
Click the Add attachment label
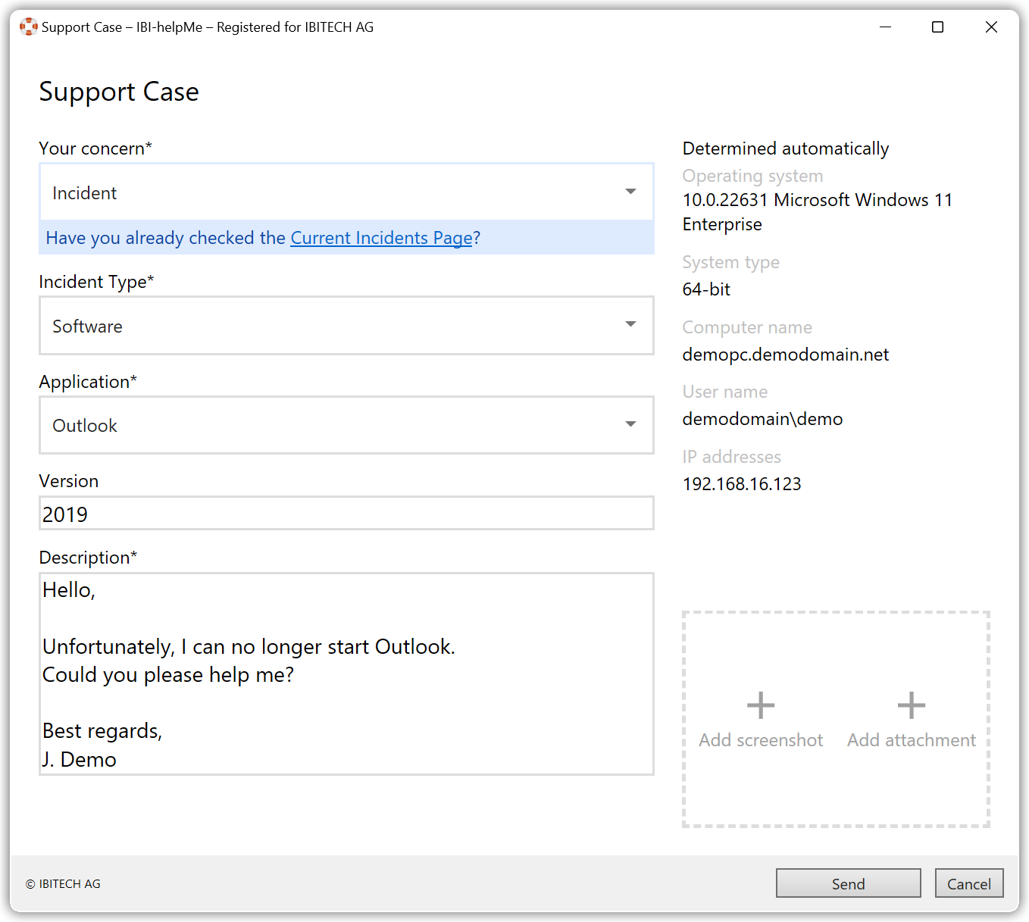pos(911,740)
